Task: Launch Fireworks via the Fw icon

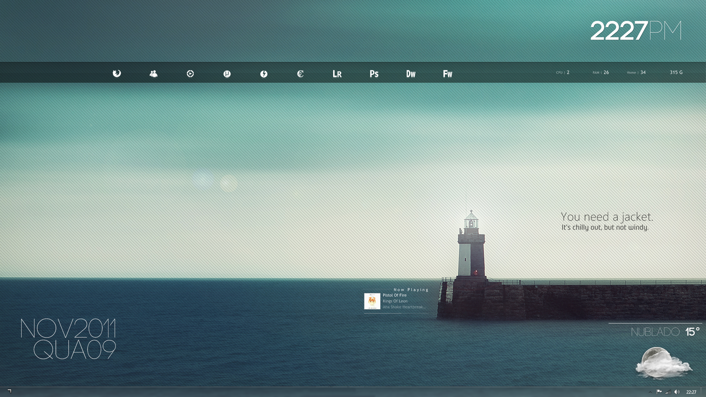Action: [x=448, y=74]
